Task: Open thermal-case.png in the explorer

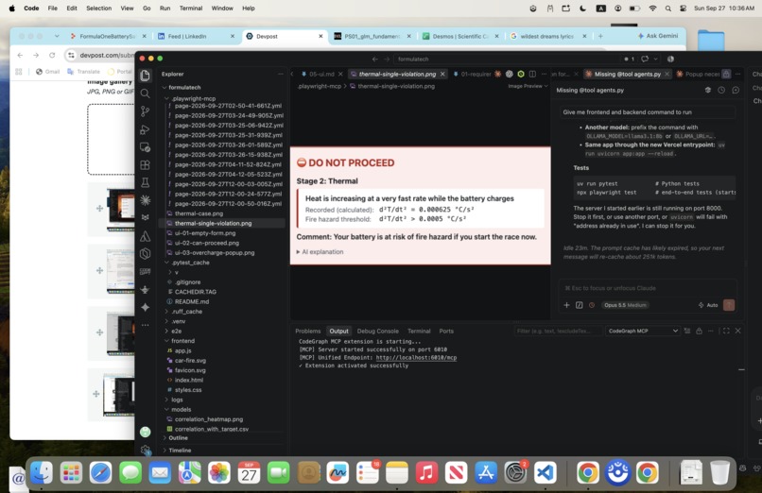Action: [x=199, y=213]
